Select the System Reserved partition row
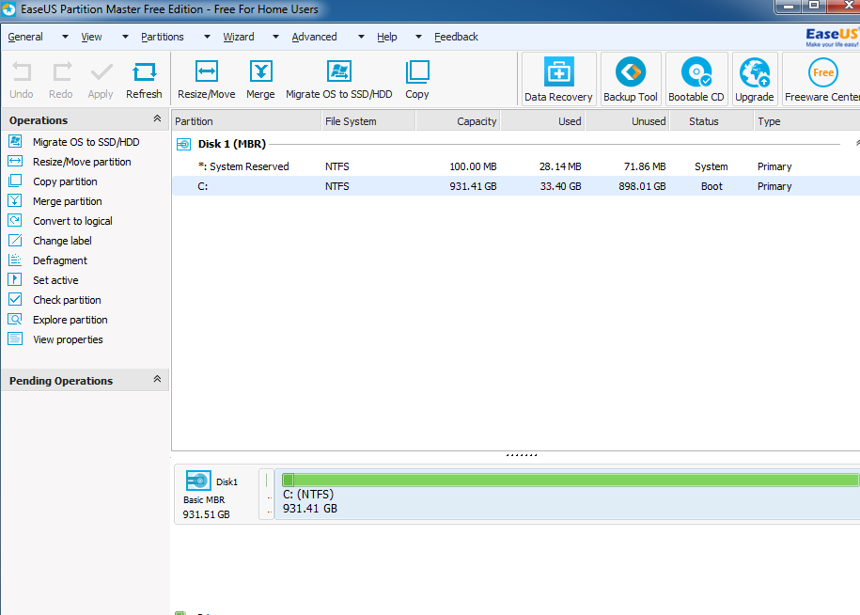Screen dimensions: 860x615 516,166
